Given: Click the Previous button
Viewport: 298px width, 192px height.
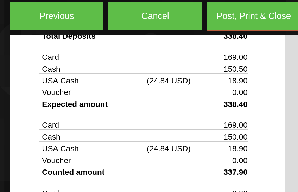Looking at the screenshot, I should (57, 16).
